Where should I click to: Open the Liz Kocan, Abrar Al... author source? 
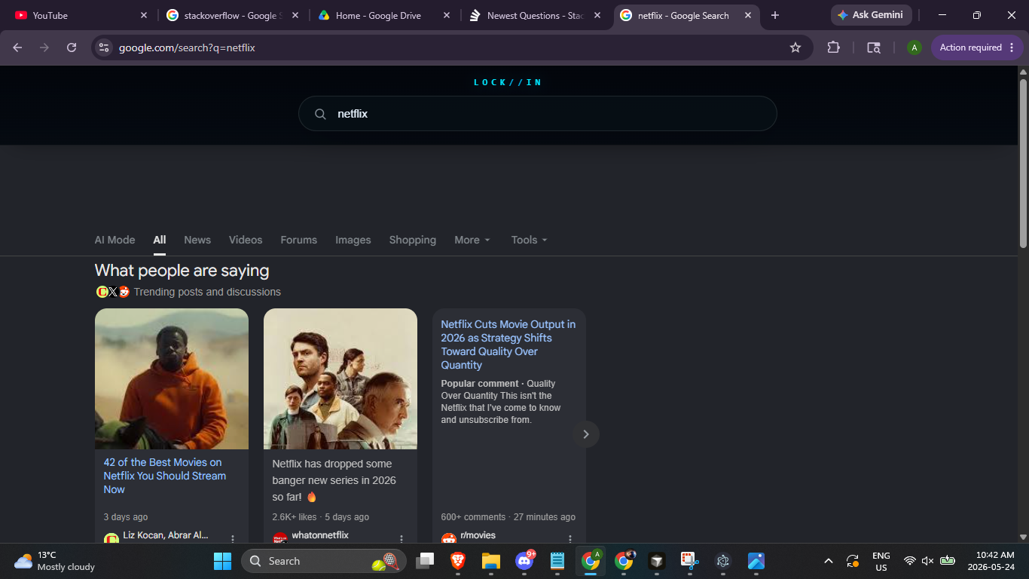pyautogui.click(x=166, y=535)
